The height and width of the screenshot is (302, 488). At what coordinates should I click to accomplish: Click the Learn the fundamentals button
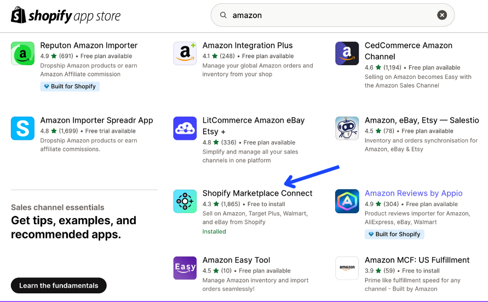point(59,286)
